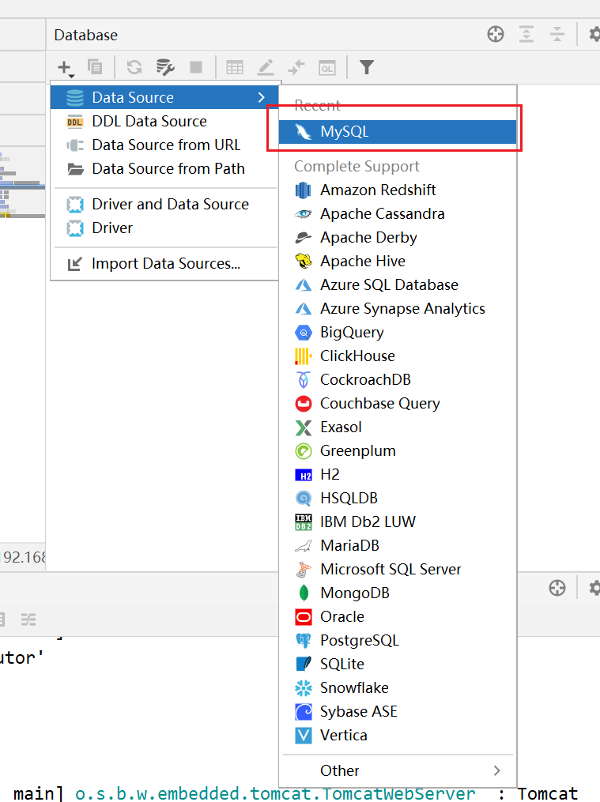Choose Data Source from Path
600x802 pixels.
164,168
